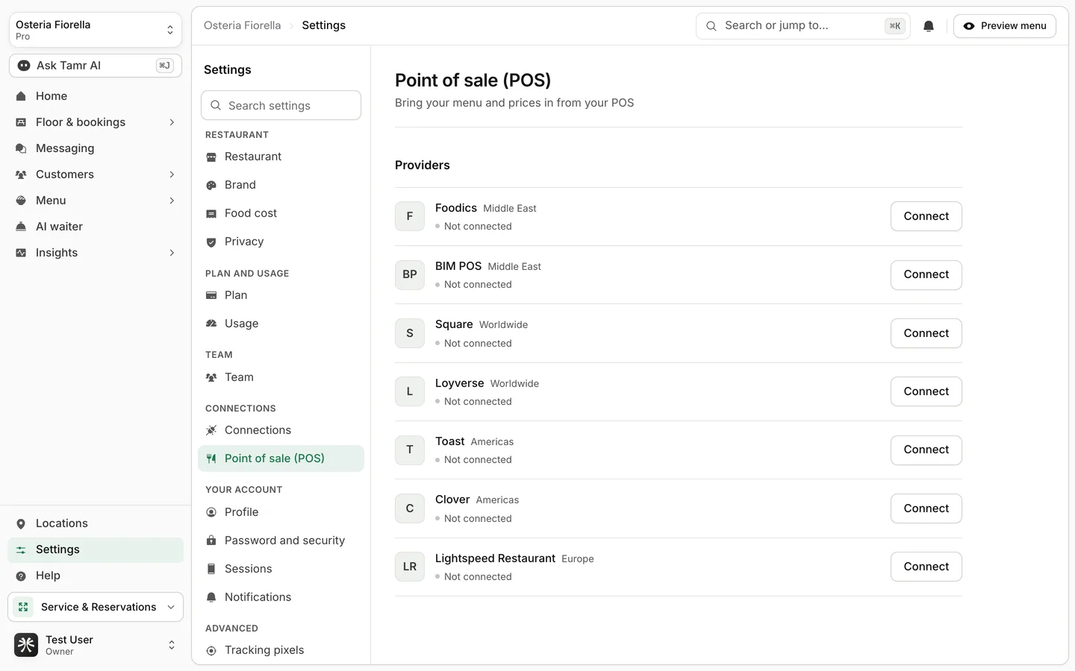Click the AI waiter bell icon

tap(21, 227)
